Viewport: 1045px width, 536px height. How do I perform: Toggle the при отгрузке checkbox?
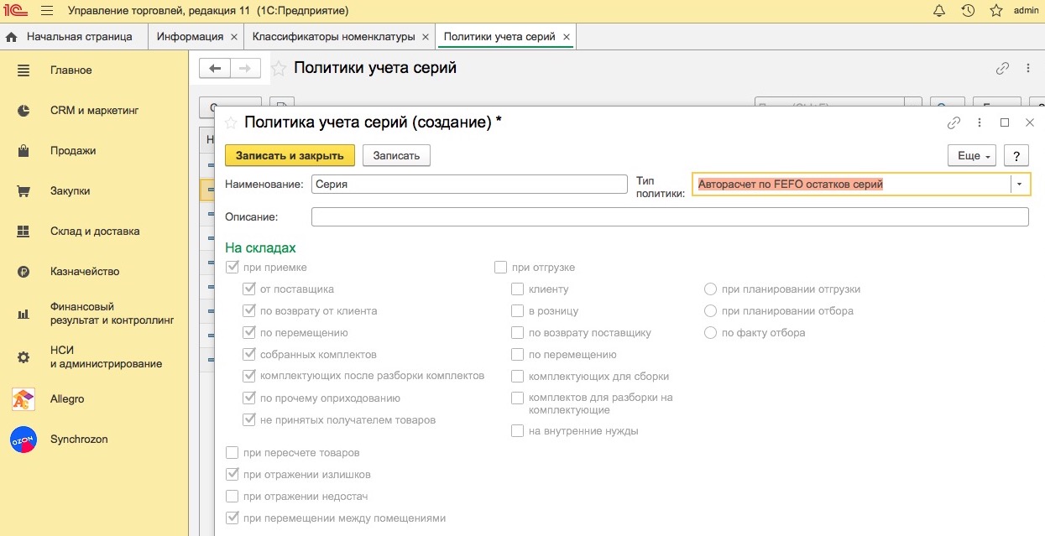click(500, 268)
